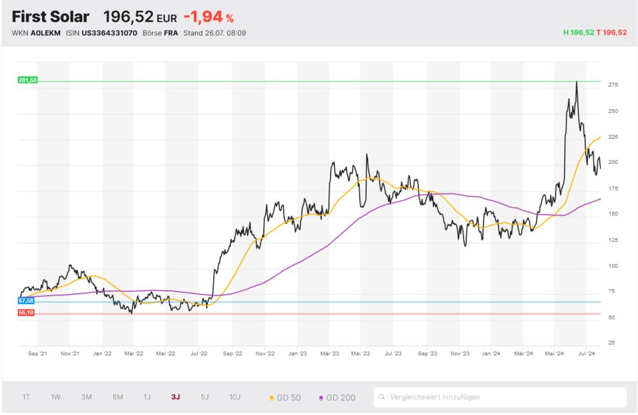Screen dimensions: 638x415
Task: Click the Jan '23 axis label
Action: tap(297, 354)
